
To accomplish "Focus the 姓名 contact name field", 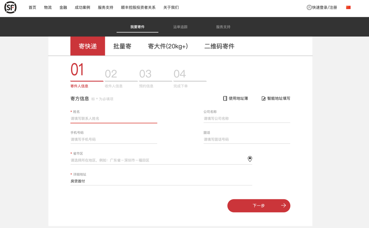I will coord(114,118).
